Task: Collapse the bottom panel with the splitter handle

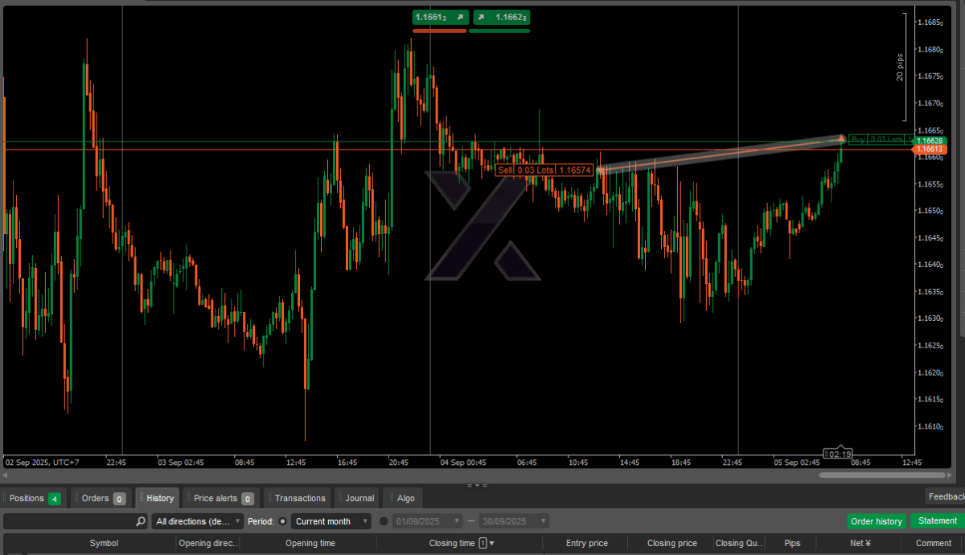Action: tap(476, 486)
